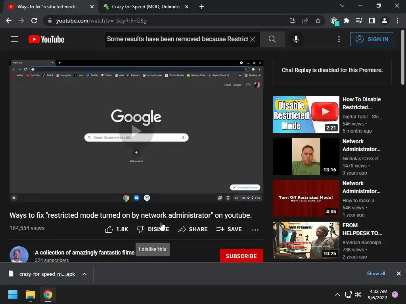Save the video to a playlist

229,229
